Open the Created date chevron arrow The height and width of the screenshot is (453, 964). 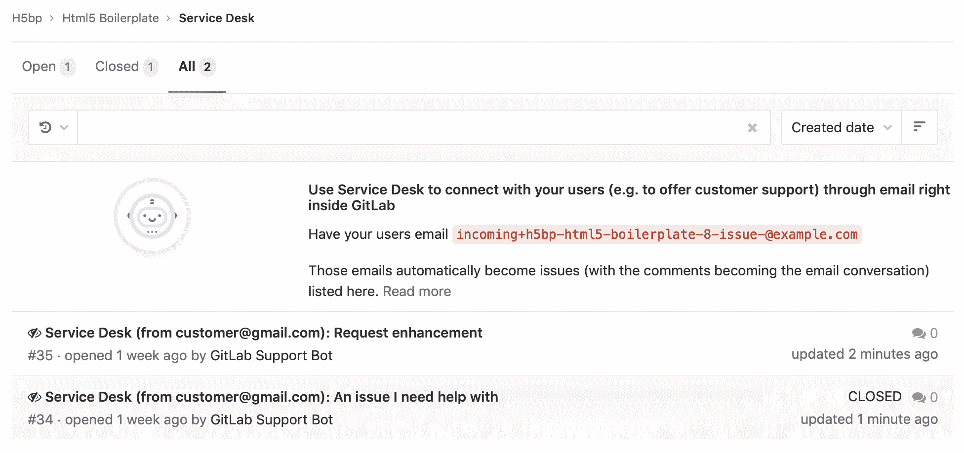(x=887, y=127)
